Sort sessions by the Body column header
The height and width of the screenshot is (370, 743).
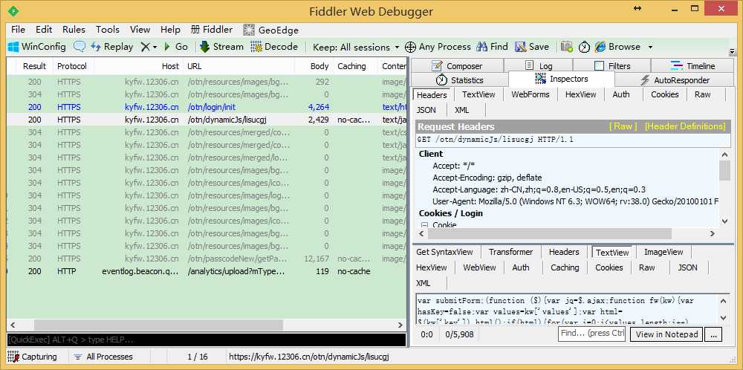(x=314, y=66)
